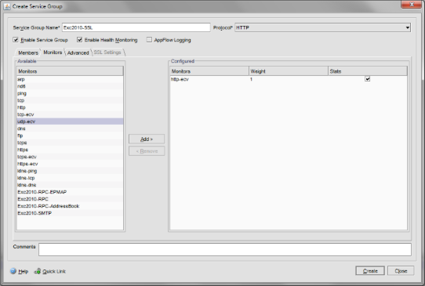Click the SSL Settings tab
Viewport: 425px width, 286px height.
(107, 52)
